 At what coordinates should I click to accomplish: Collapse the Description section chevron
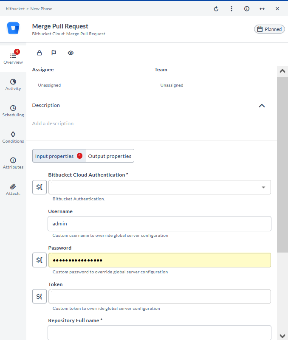click(x=262, y=106)
